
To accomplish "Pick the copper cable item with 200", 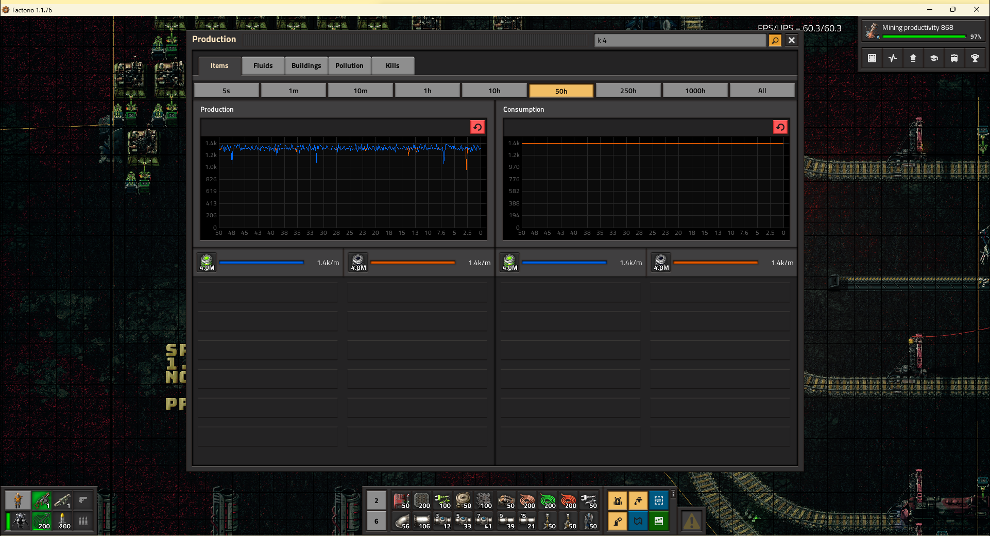I will 527,500.
